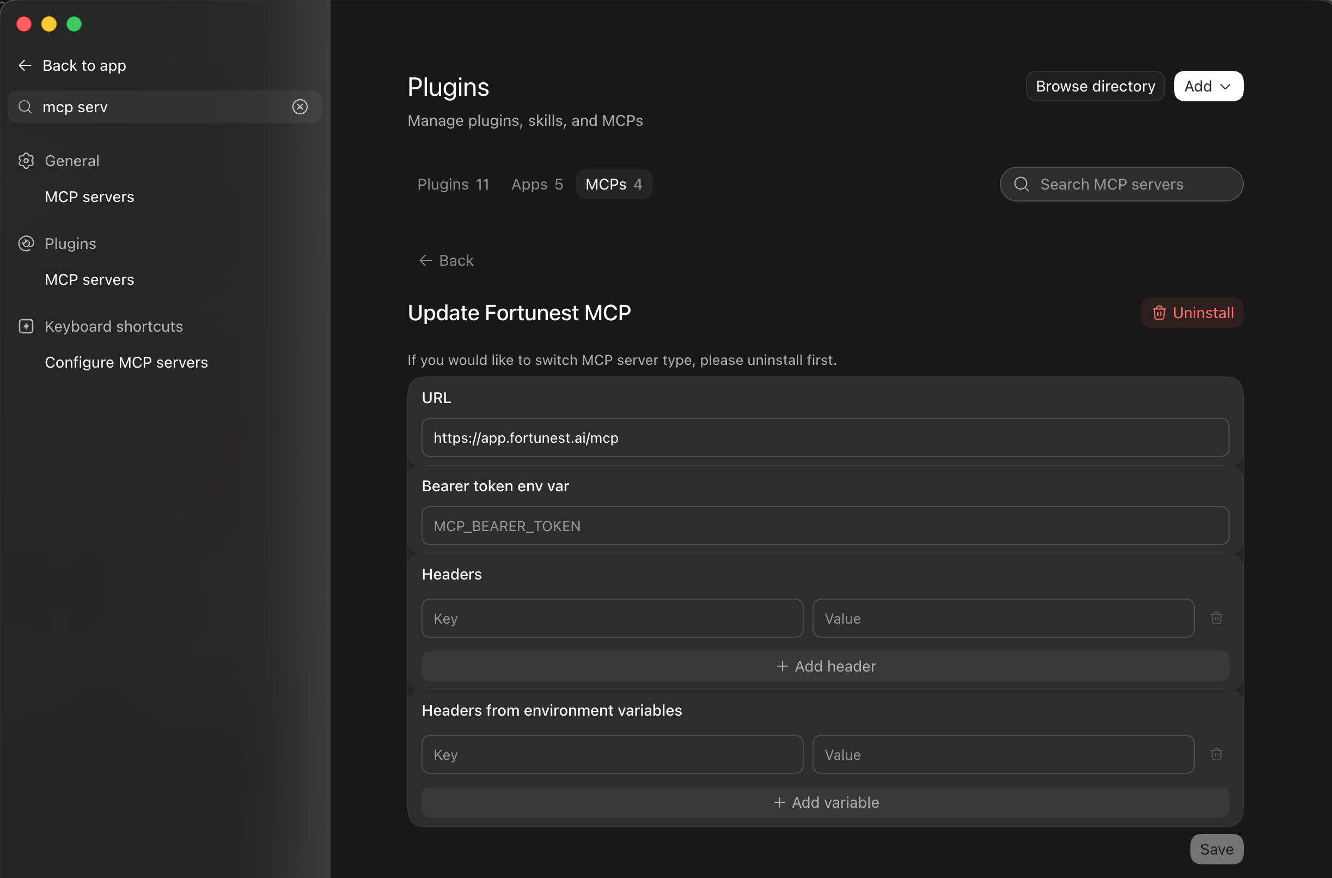1332x878 pixels.
Task: Select the Keyboard shortcuts sidebar heading
Action: (x=114, y=326)
